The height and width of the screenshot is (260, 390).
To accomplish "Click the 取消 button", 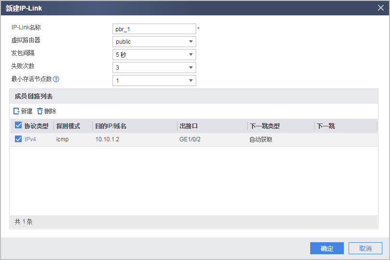I will (365, 248).
